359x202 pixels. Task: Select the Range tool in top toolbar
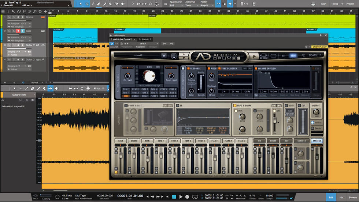click(x=87, y=4)
